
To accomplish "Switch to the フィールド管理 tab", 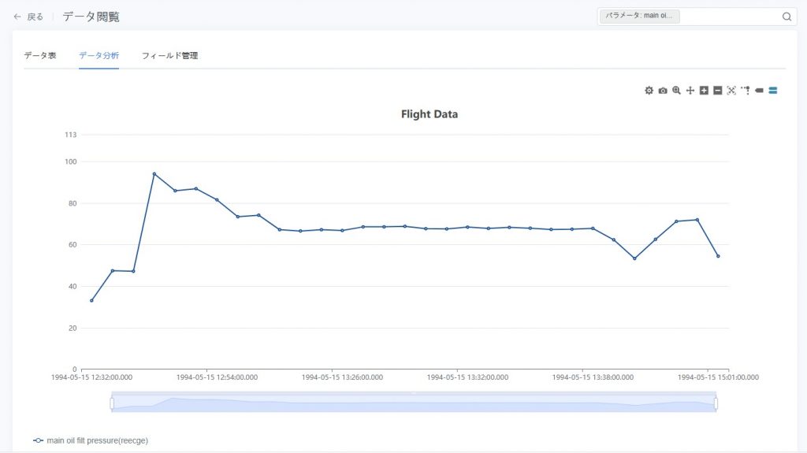I will point(169,56).
